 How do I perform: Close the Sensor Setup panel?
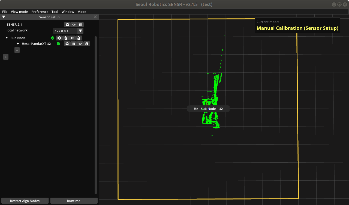click(95, 17)
